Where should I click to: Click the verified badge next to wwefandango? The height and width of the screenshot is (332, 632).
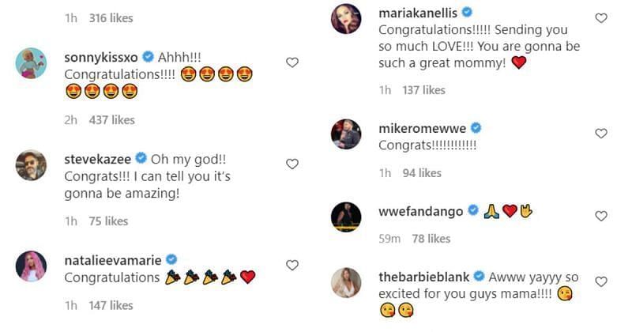click(x=473, y=210)
